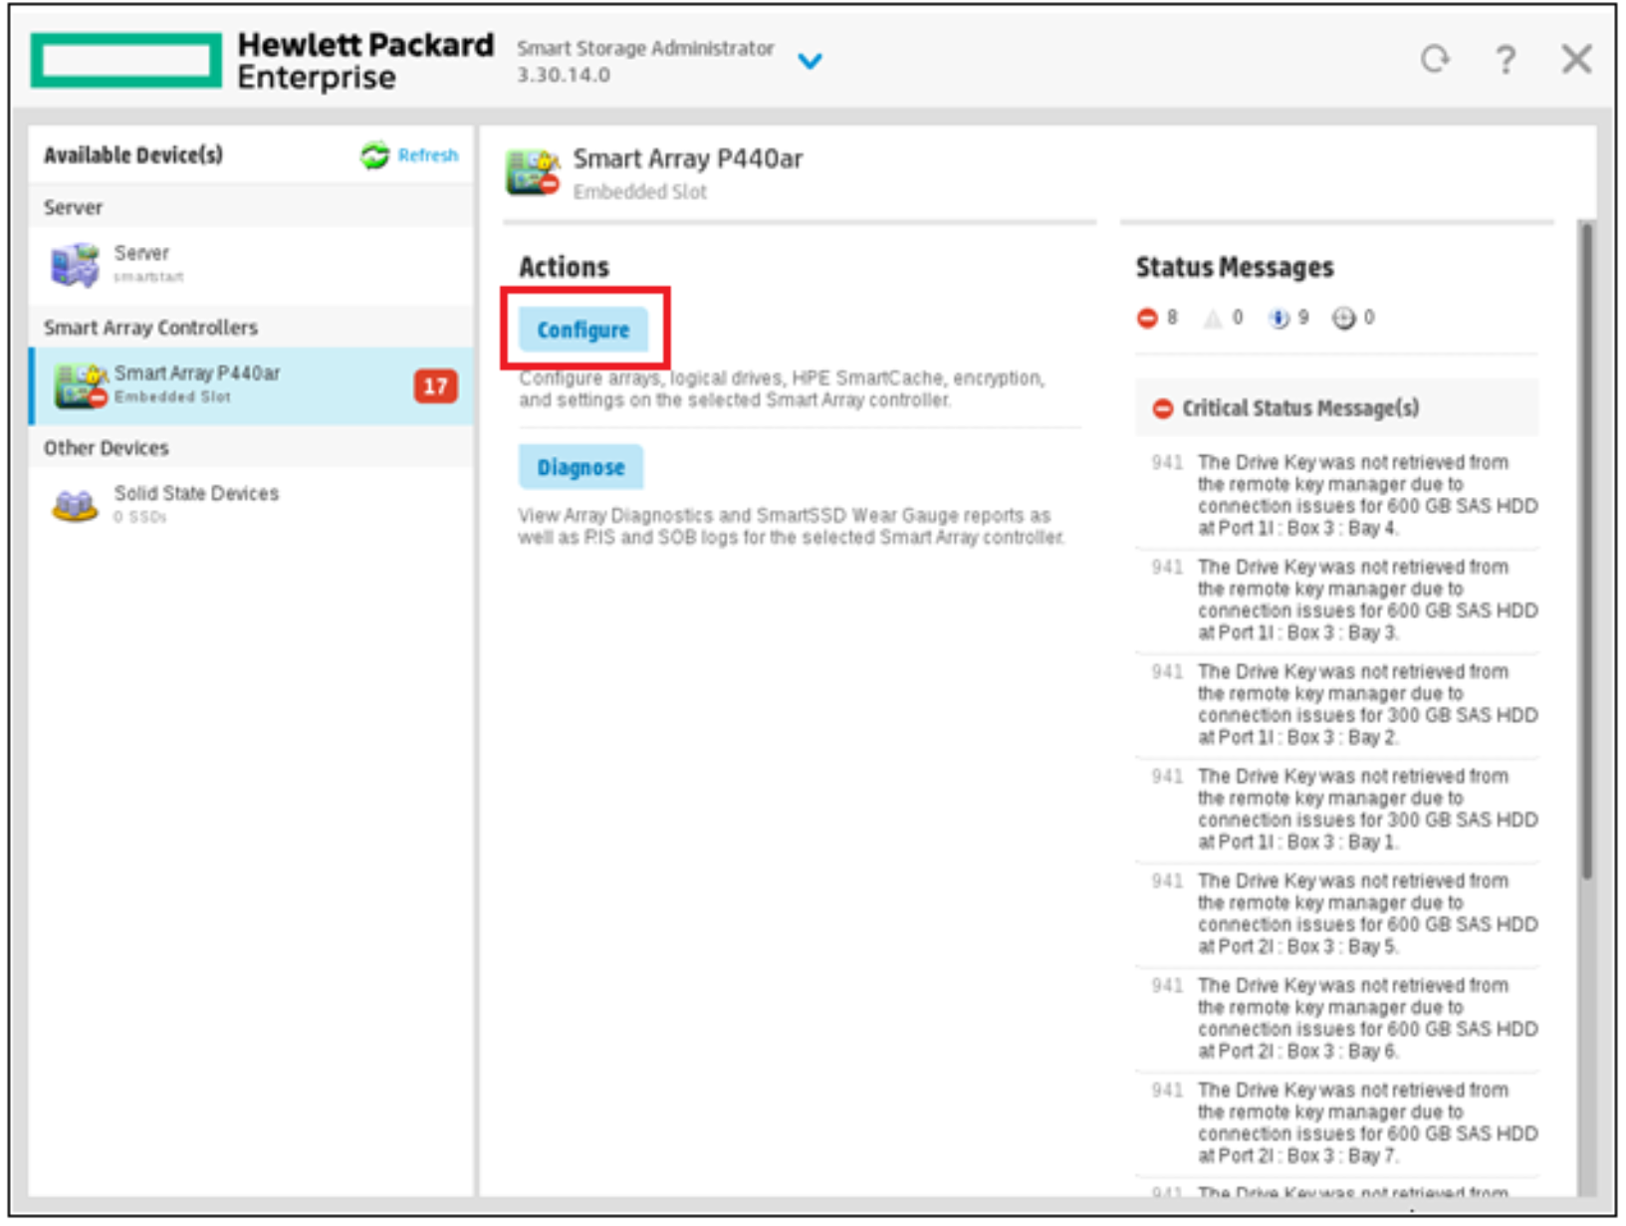Click the Smart Array P440ar controller header icon
This screenshot has height=1226, width=1626.
(x=533, y=172)
